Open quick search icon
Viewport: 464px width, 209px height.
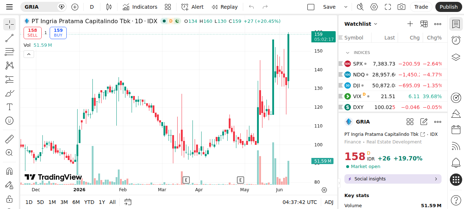pyautogui.click(x=360, y=7)
